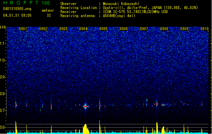Click the kHz axis label

(3, 27)
